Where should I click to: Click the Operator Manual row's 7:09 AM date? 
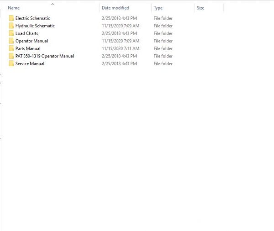pyautogui.click(x=121, y=41)
